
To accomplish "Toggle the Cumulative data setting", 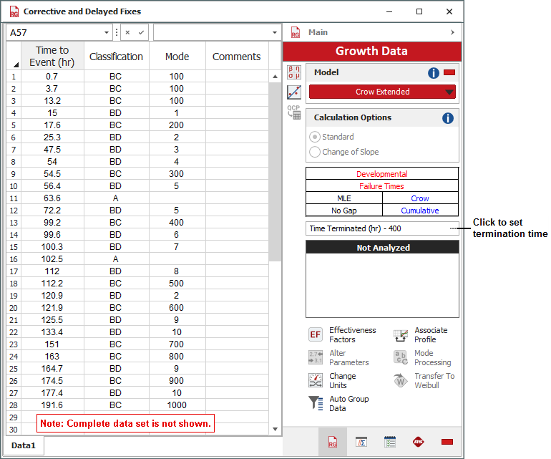I will point(420,211).
